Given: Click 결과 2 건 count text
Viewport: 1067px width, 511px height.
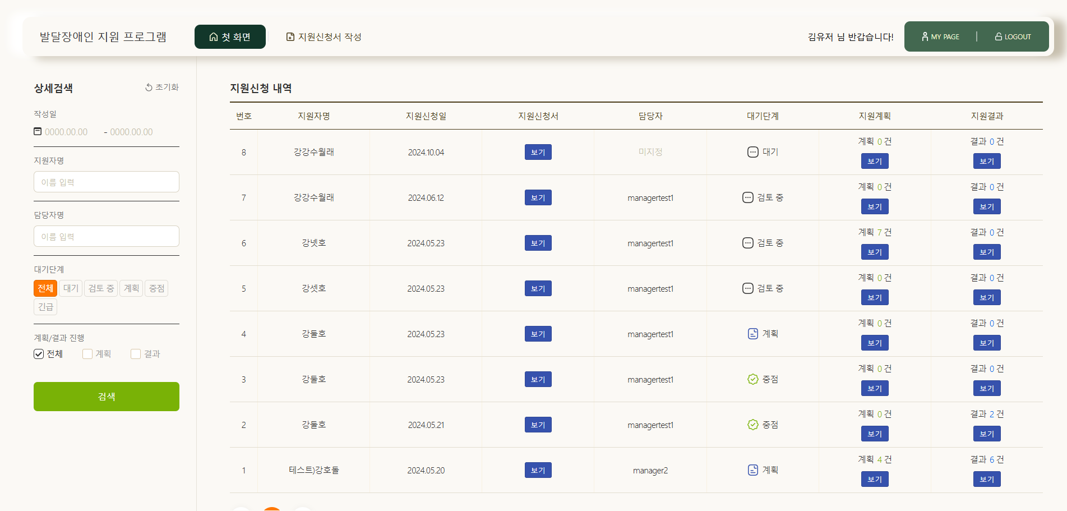Looking at the screenshot, I should click(x=987, y=414).
